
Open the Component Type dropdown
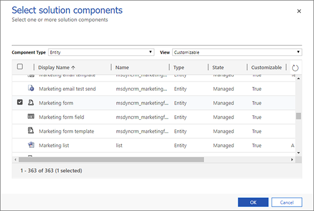coord(101,52)
